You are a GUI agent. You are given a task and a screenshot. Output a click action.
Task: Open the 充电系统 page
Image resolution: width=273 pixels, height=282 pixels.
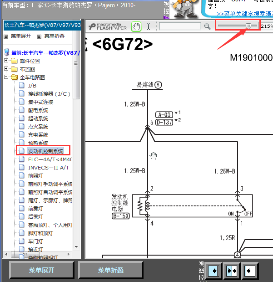(38, 135)
